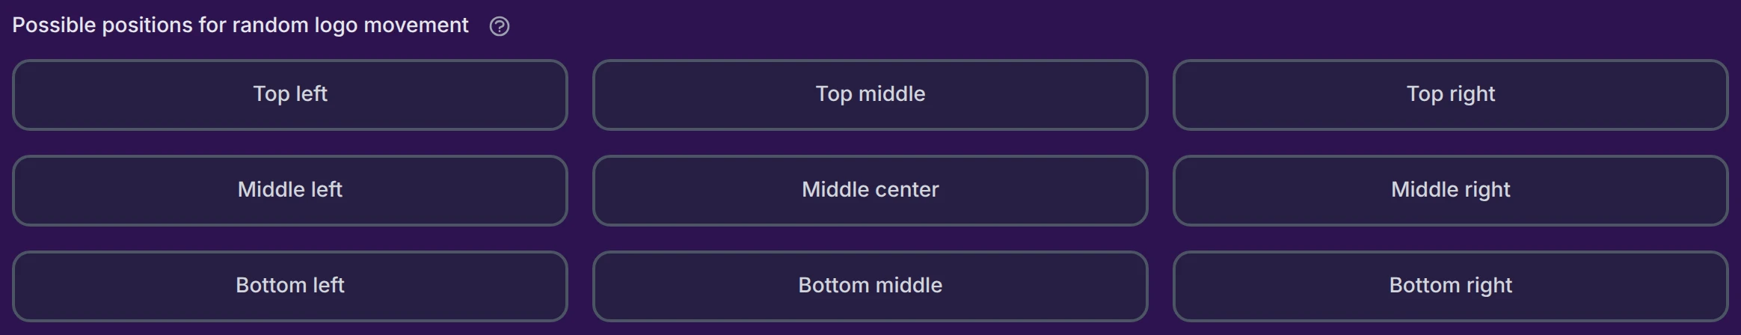
Task: Enable Top middle logo position
Action: pos(870,95)
